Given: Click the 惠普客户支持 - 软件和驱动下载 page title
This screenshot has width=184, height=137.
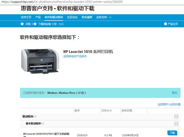Looking at the screenshot, I should [x=57, y=8].
